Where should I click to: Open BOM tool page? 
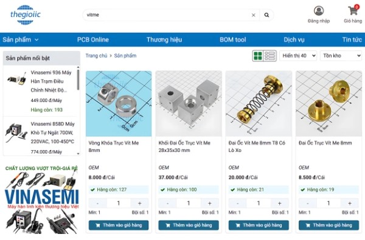click(x=233, y=39)
